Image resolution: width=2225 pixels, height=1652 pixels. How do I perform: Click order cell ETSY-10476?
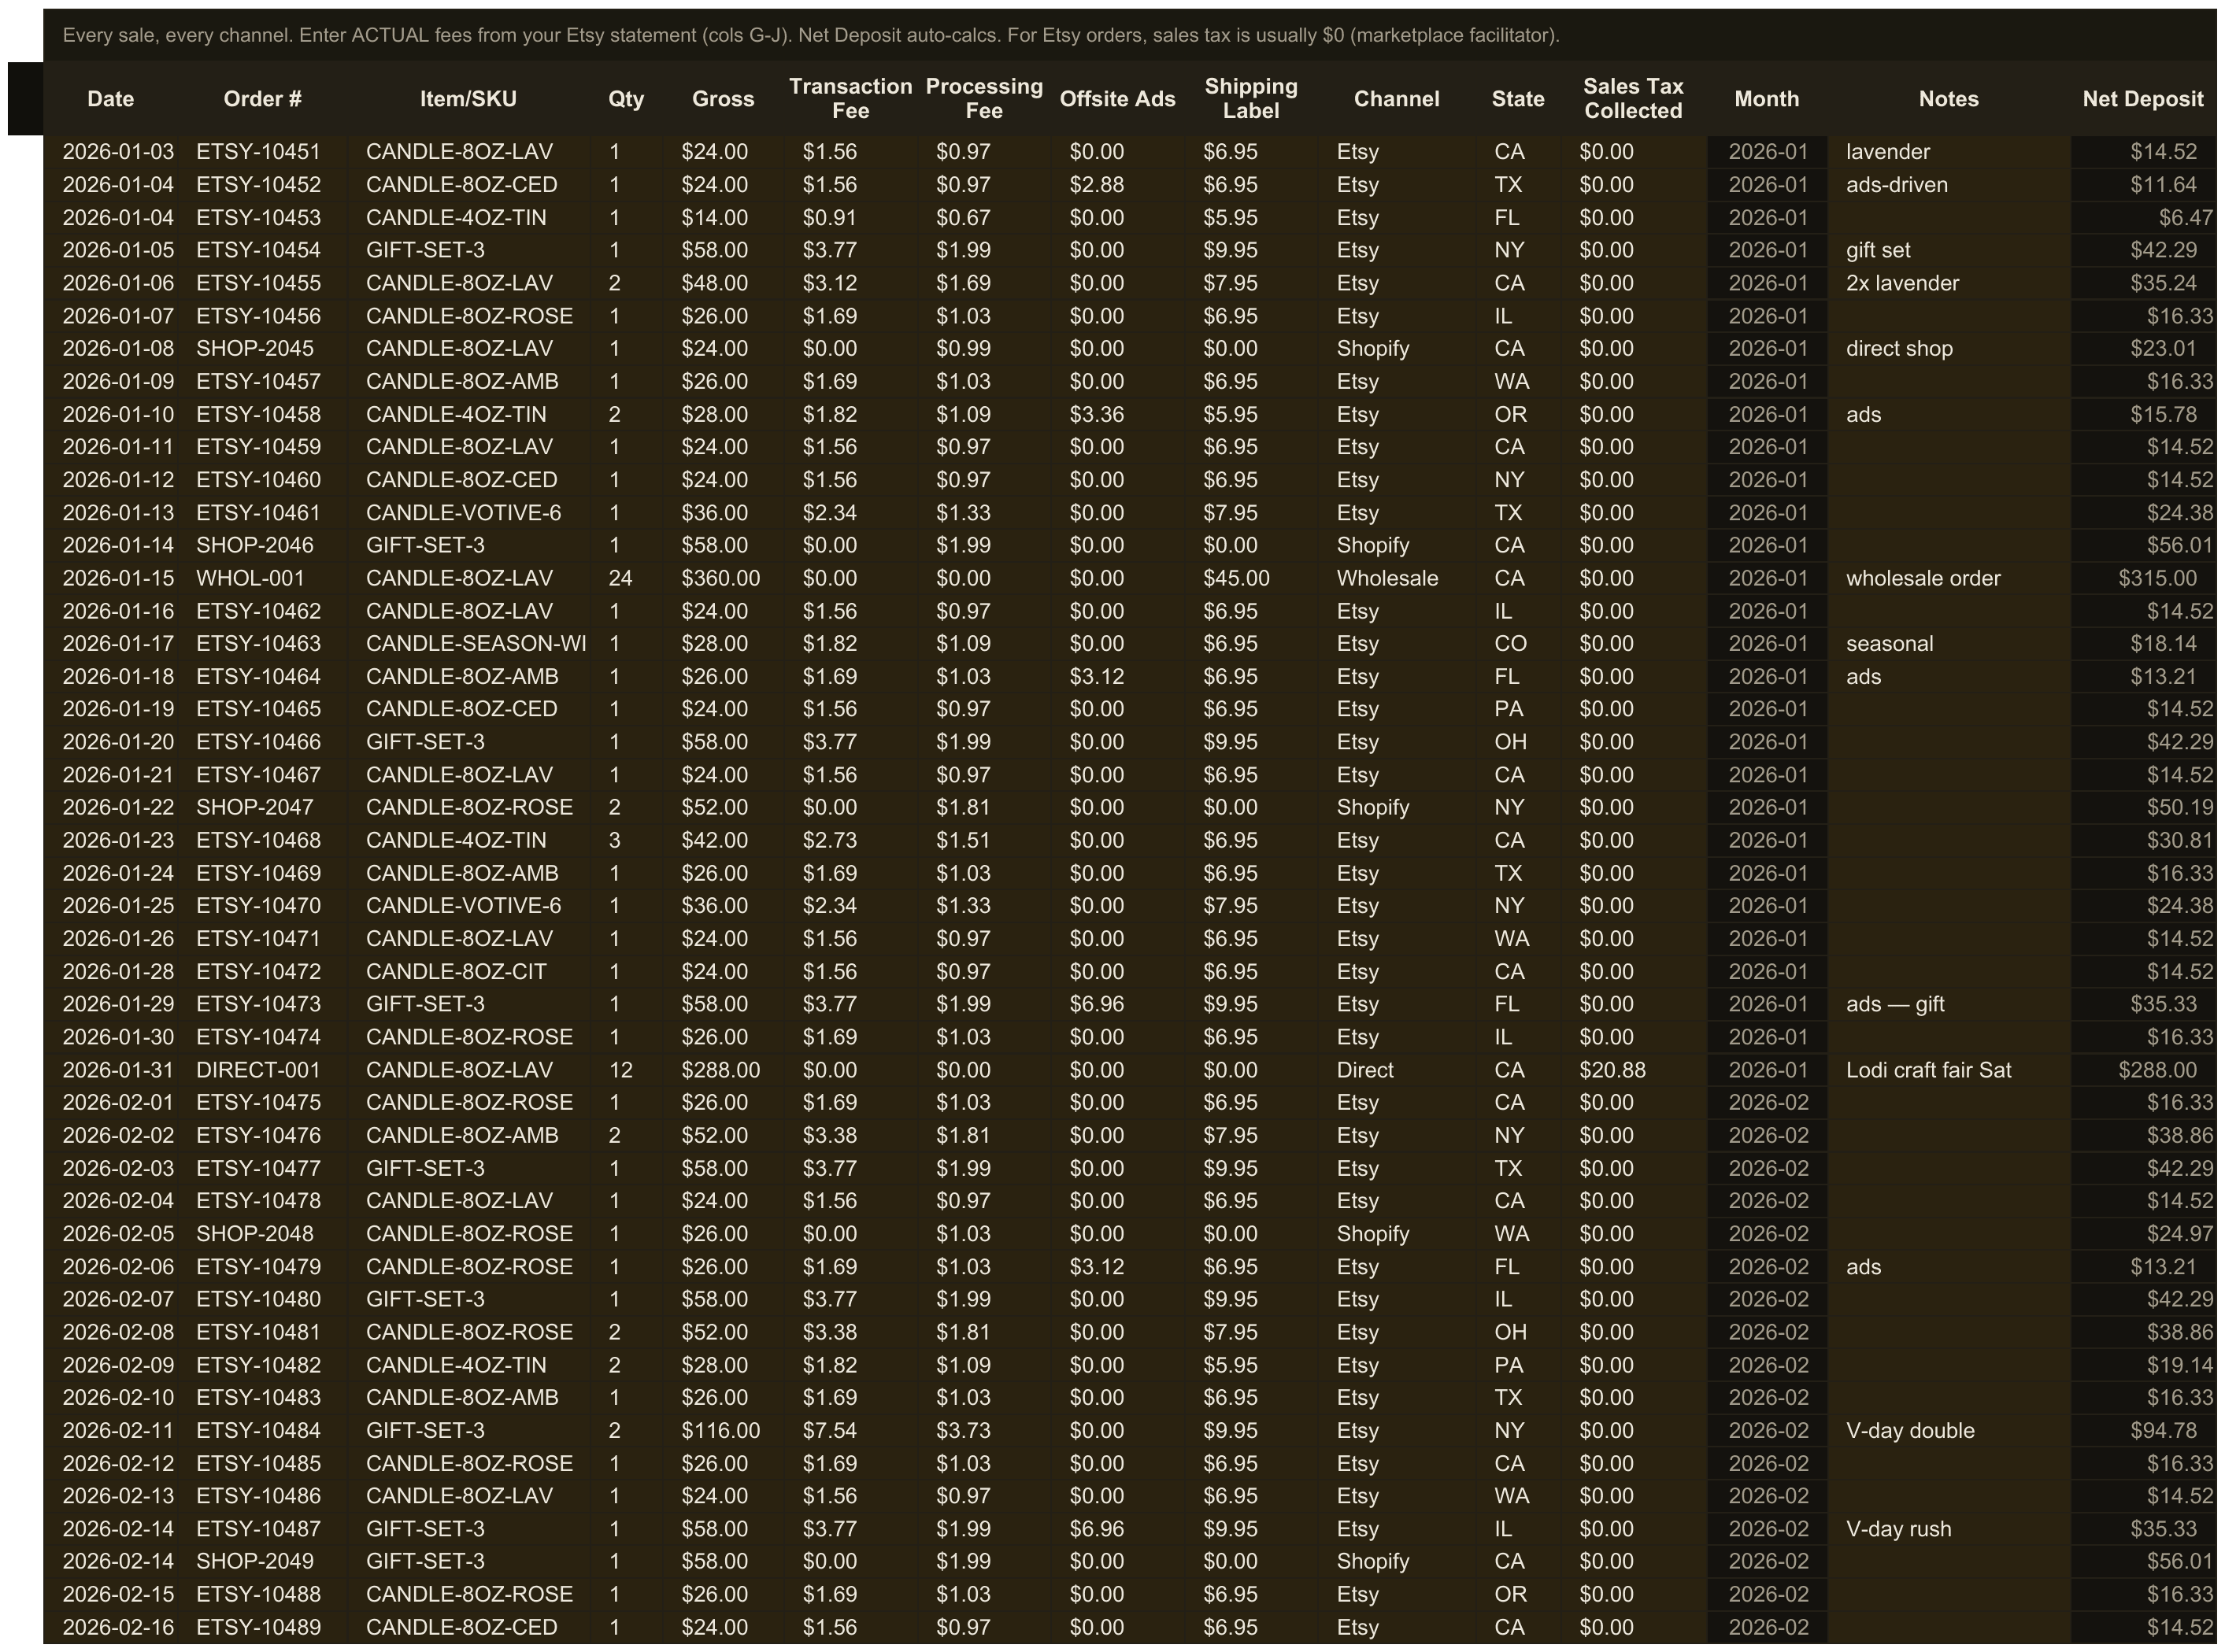[262, 1135]
